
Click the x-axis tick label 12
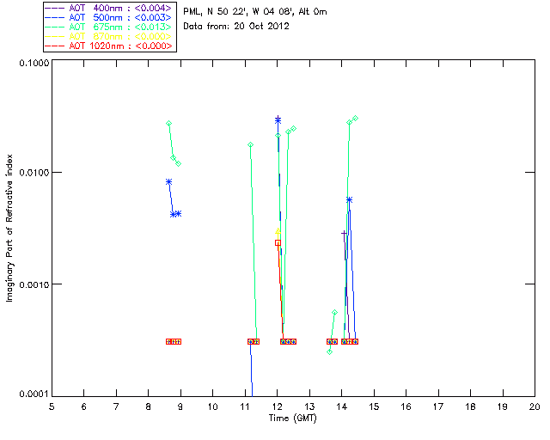click(277, 406)
